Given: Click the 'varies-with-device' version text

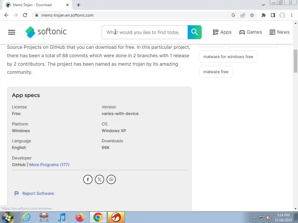Looking at the screenshot, I should pos(120,114).
